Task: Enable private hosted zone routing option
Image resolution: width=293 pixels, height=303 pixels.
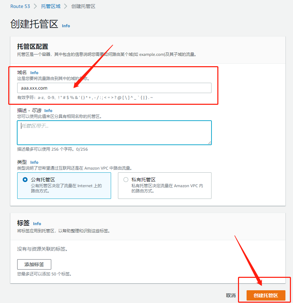Action: (126, 180)
